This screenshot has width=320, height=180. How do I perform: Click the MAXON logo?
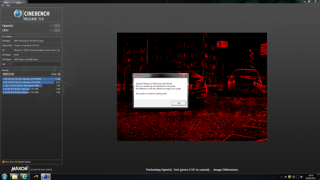[19, 169]
